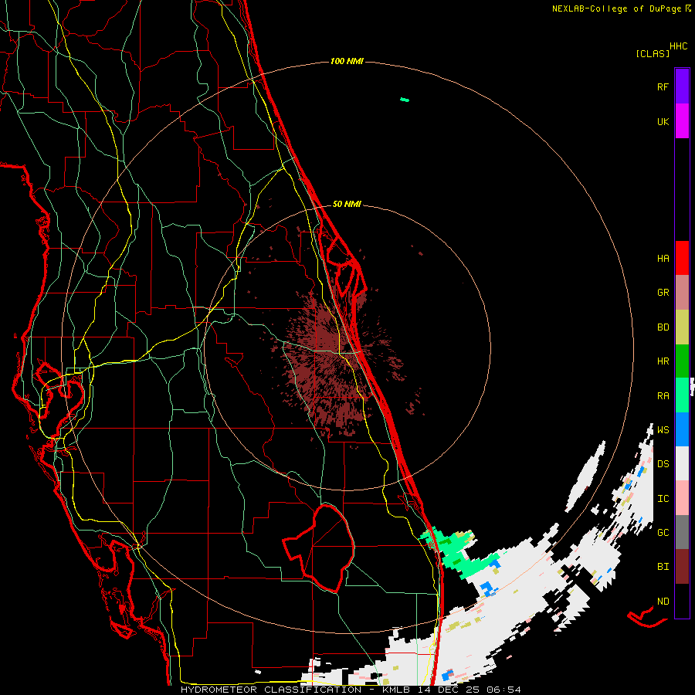Click the 'HR' legend label
The image size is (695, 695).
click(663, 361)
